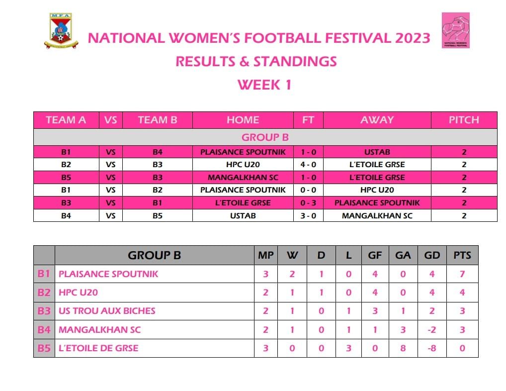Select MANGALKHAN SC home team cell
506x391 pixels.
coord(243,177)
